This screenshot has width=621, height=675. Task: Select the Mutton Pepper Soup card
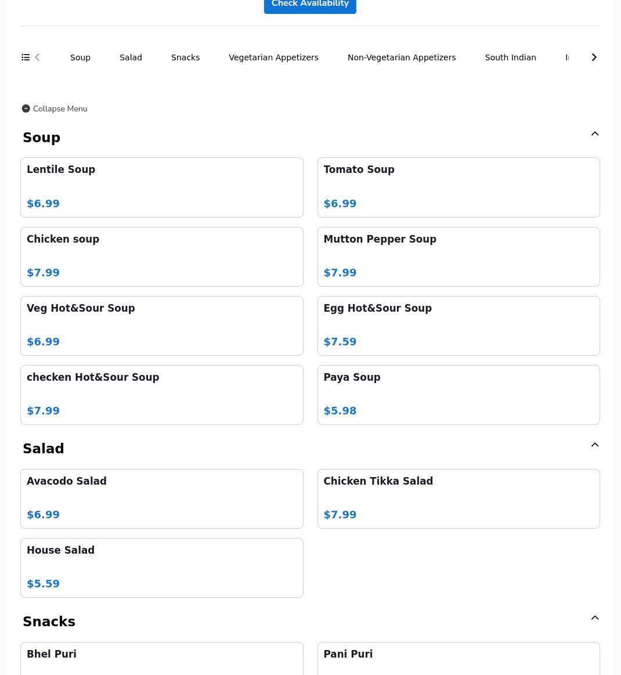[x=458, y=257]
